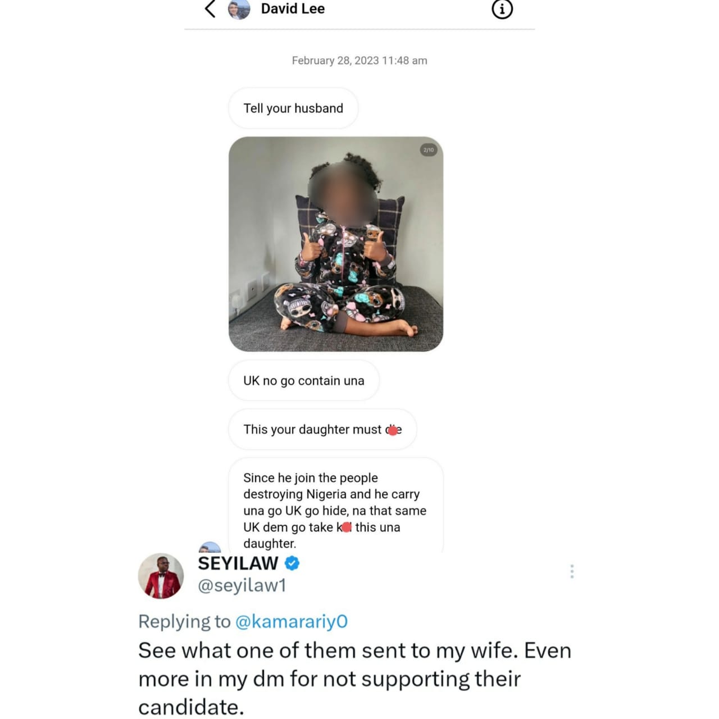719x719 pixels.
Task: Click the @seyilaw1 handle
Action: [242, 585]
